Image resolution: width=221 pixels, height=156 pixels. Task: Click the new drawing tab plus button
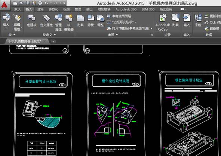(x=53, y=42)
